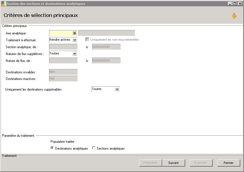244x172 pixels.
Task: Minimize the Gestion des sections window
Action: [230, 4]
